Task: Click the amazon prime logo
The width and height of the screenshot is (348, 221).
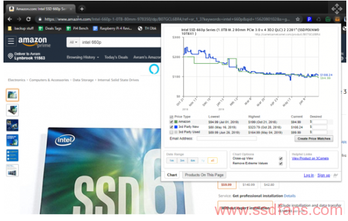Action: tap(34, 42)
